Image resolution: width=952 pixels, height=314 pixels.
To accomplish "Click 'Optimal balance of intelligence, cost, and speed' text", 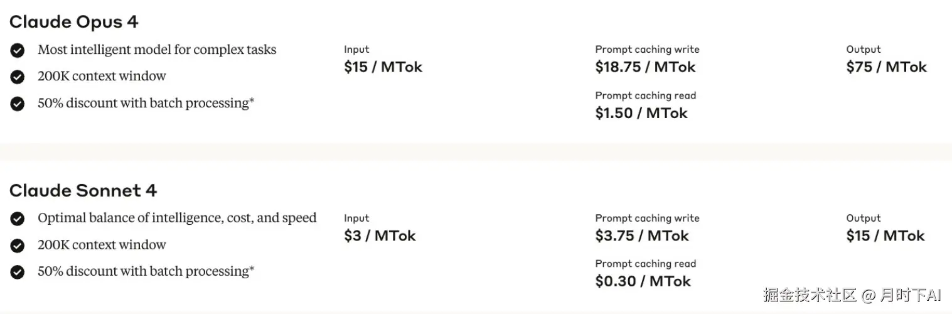I will 177,218.
